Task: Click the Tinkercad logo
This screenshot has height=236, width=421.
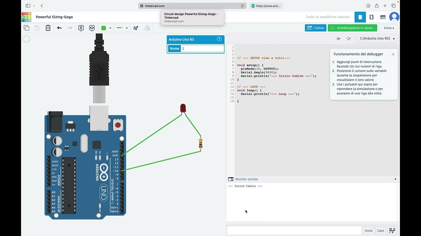Action: tap(26, 17)
